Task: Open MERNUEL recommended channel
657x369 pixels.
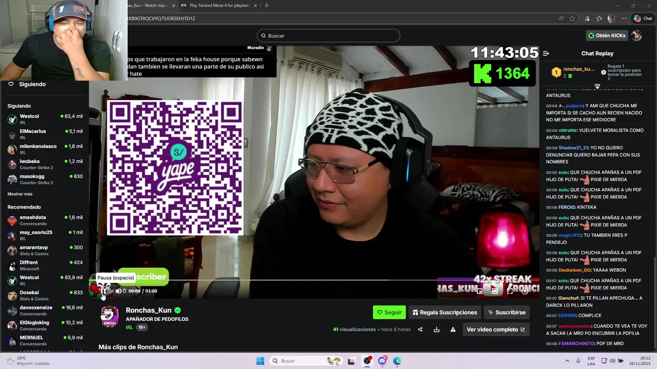Action: click(45, 341)
